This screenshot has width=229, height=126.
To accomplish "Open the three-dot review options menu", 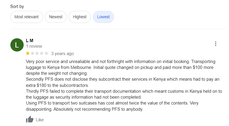I will pyautogui.click(x=216, y=44).
